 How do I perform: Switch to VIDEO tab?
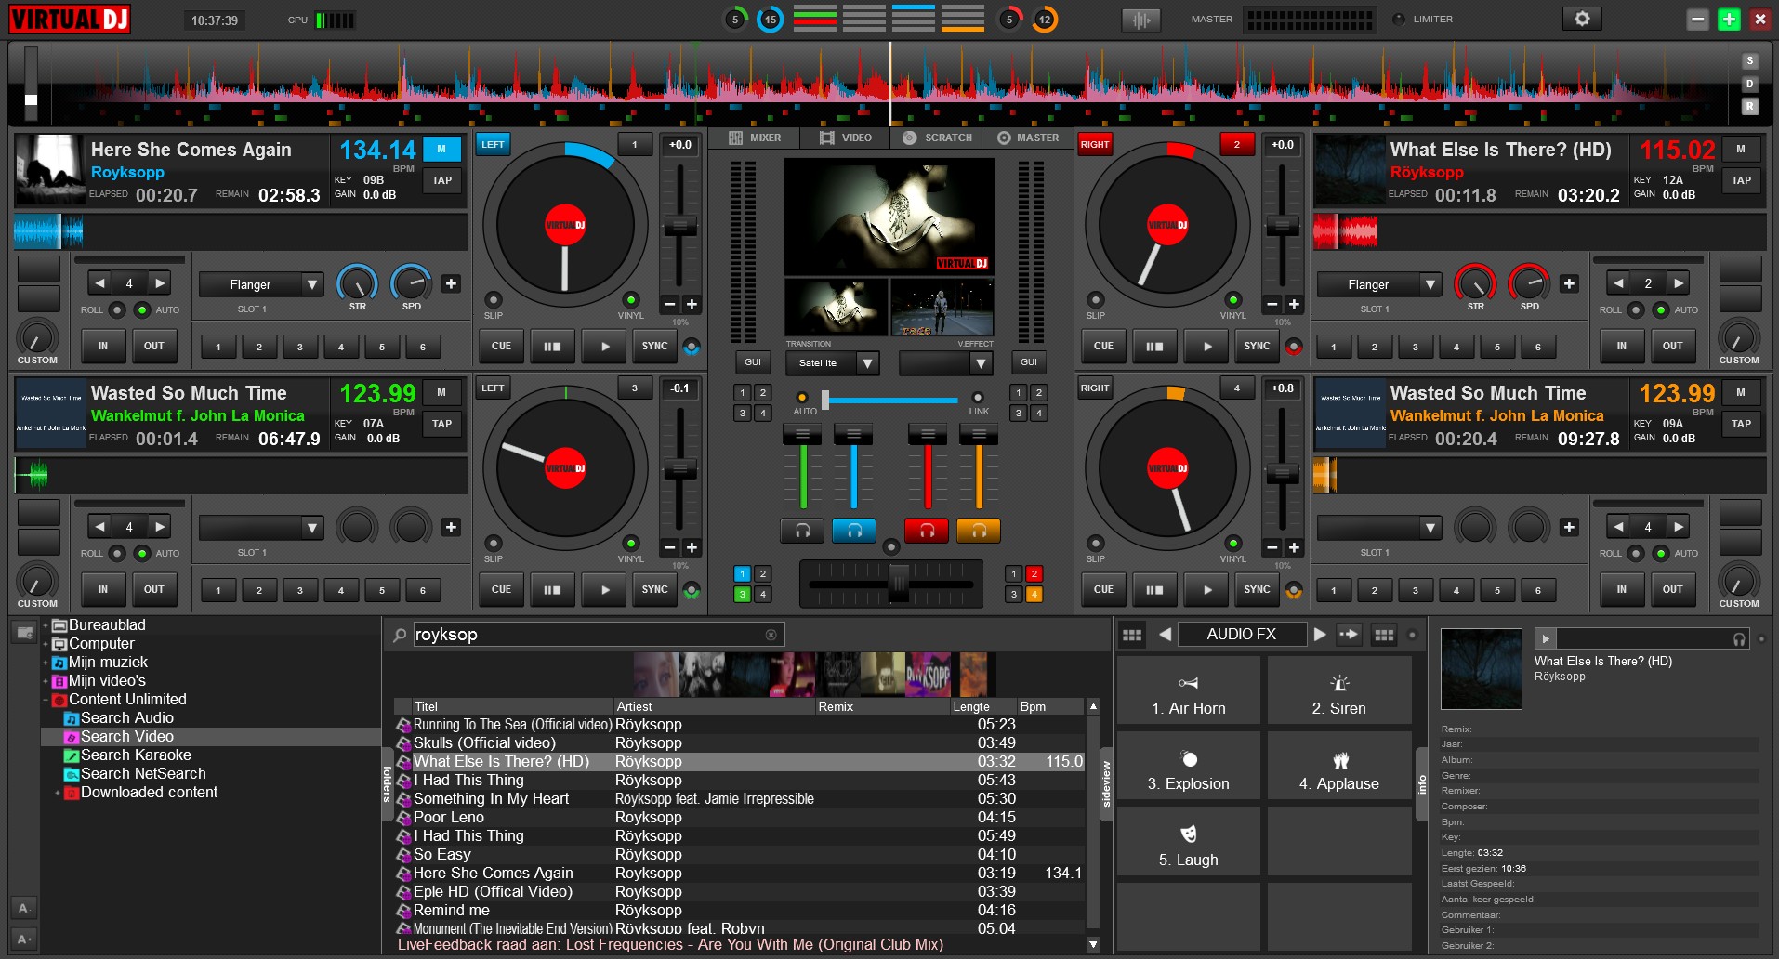(x=846, y=138)
